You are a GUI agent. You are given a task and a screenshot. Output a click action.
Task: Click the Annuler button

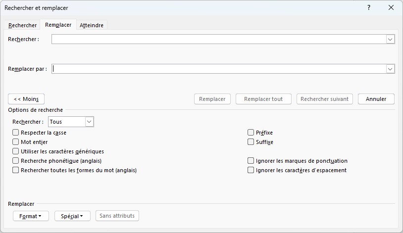tap(376, 99)
